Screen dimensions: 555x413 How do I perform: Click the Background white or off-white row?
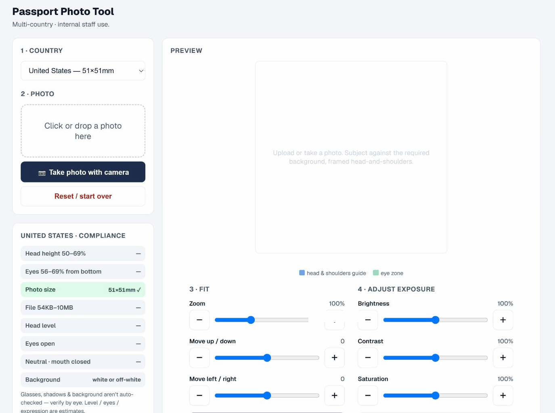83,380
